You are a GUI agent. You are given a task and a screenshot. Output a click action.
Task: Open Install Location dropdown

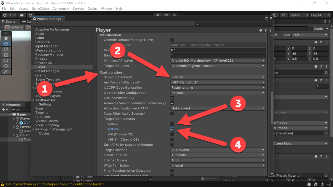click(x=218, y=155)
